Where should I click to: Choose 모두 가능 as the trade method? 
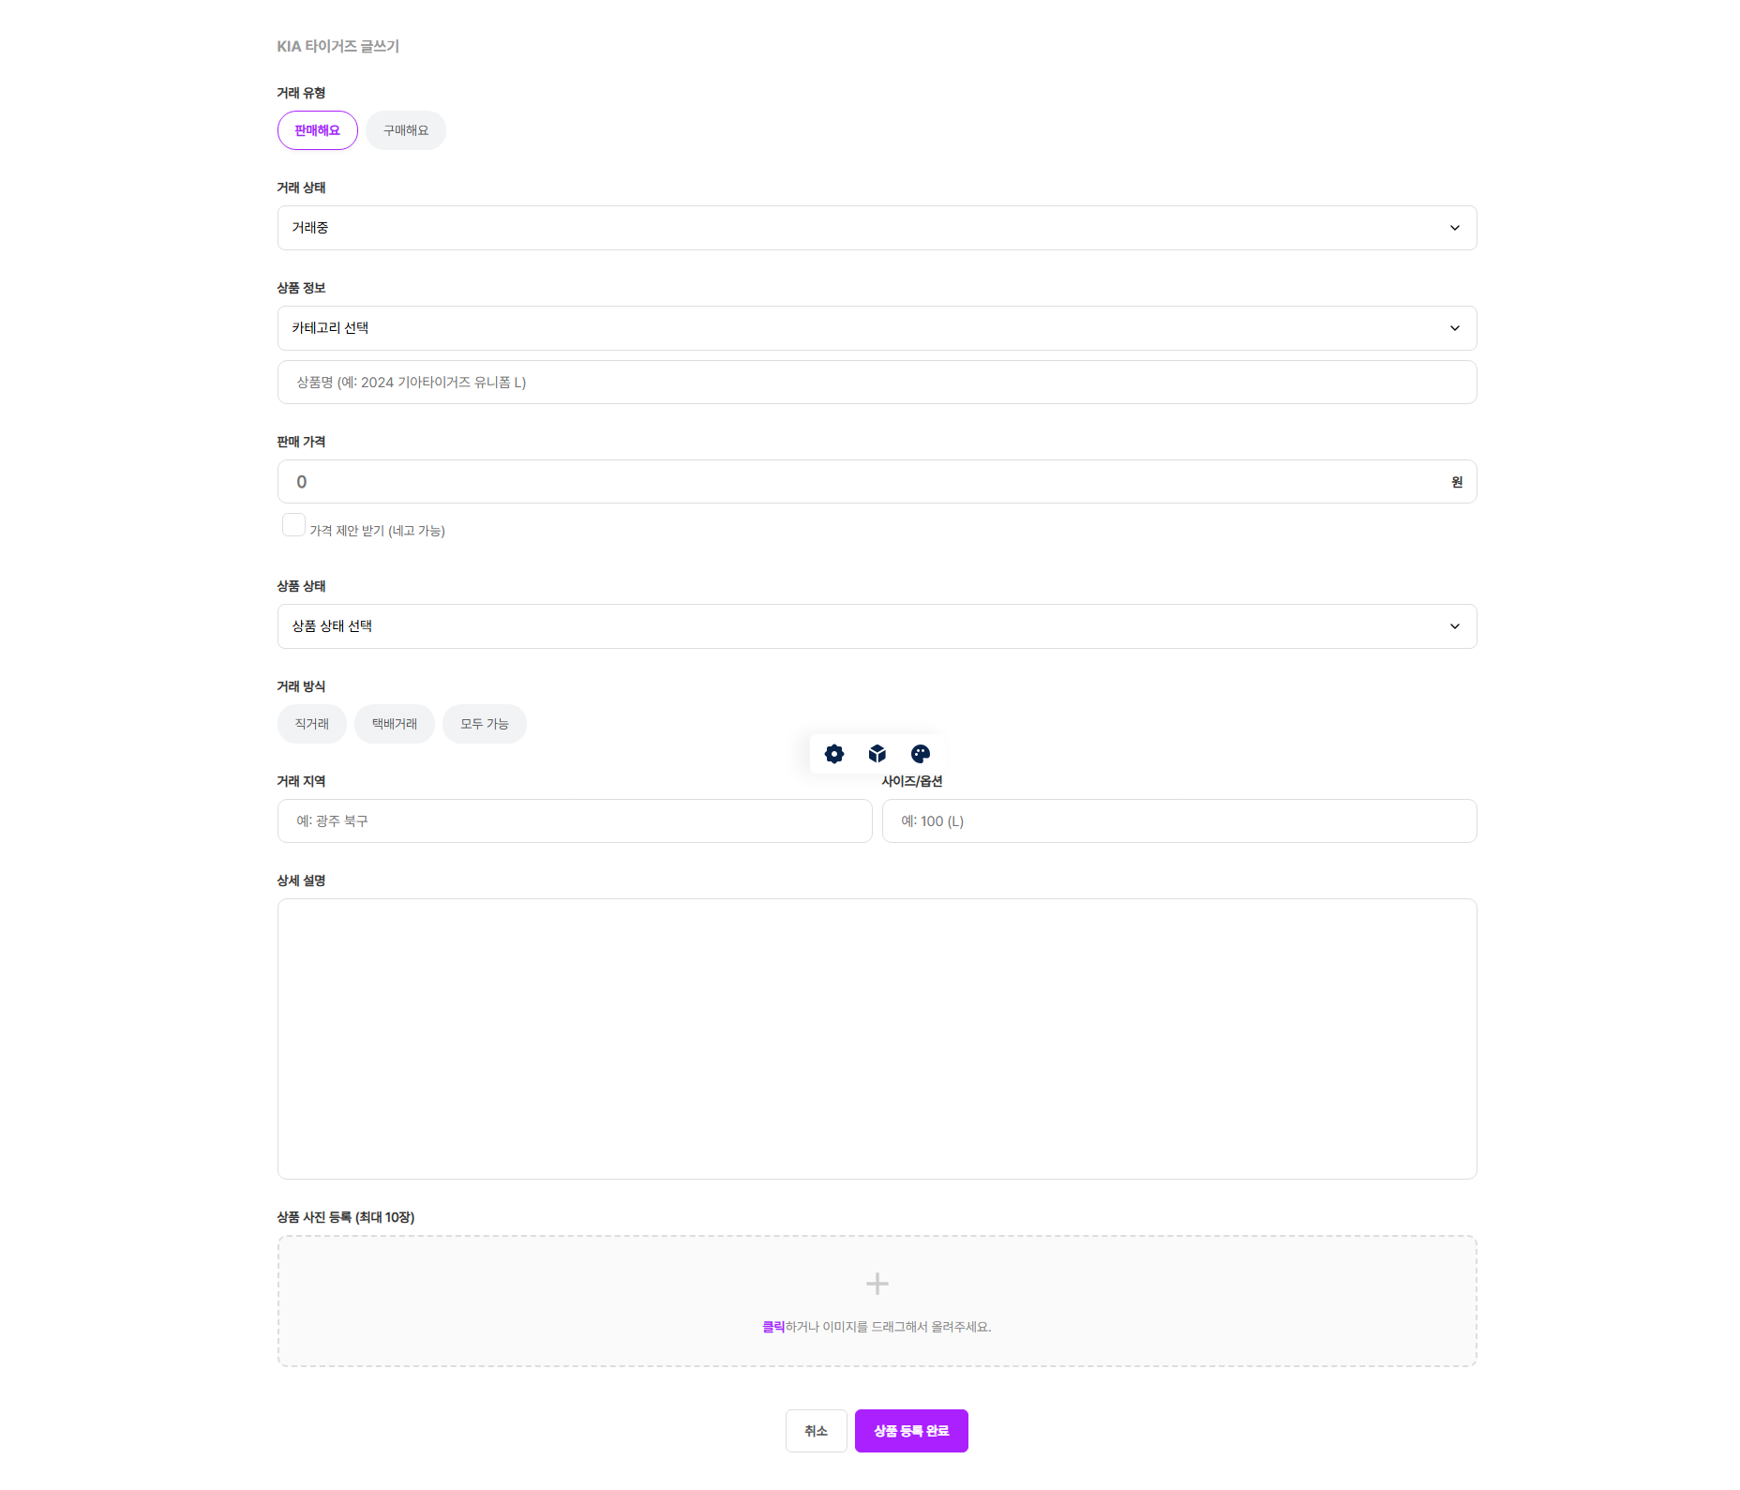tap(484, 724)
